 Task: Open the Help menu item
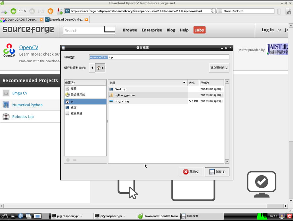point(184,30)
